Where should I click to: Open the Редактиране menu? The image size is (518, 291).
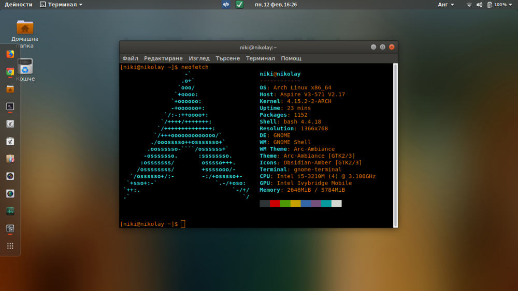pyautogui.click(x=163, y=58)
